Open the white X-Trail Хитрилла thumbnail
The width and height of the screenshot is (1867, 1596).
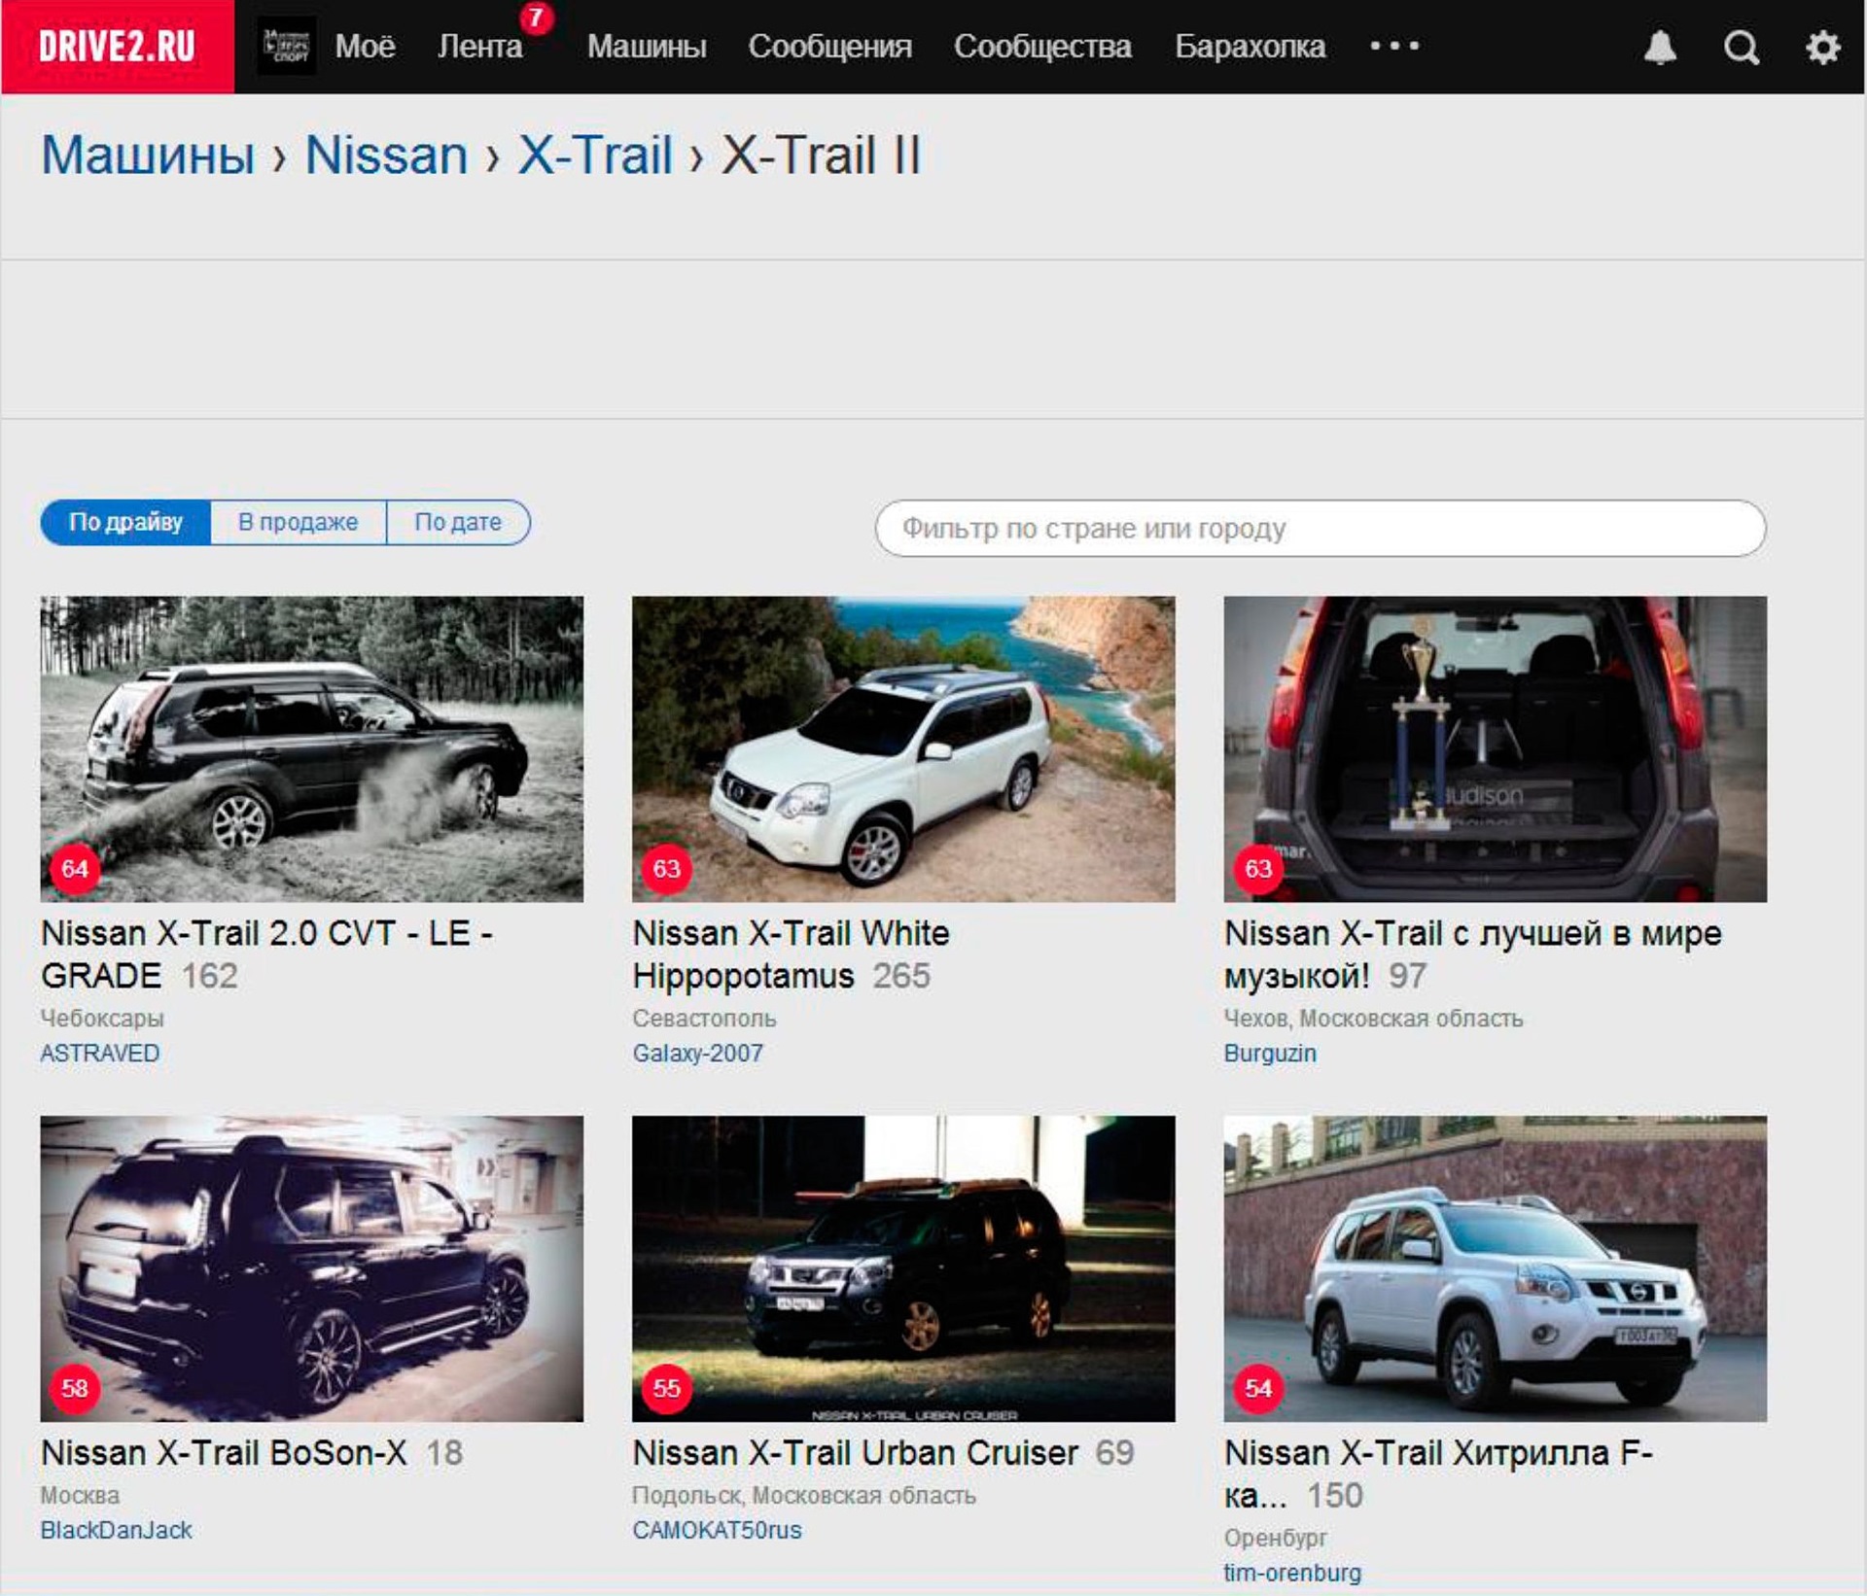point(1496,1268)
